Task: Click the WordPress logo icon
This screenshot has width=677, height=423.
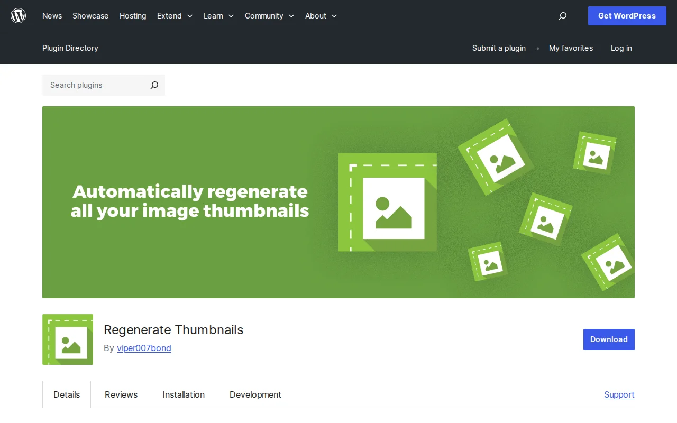Action: point(18,15)
